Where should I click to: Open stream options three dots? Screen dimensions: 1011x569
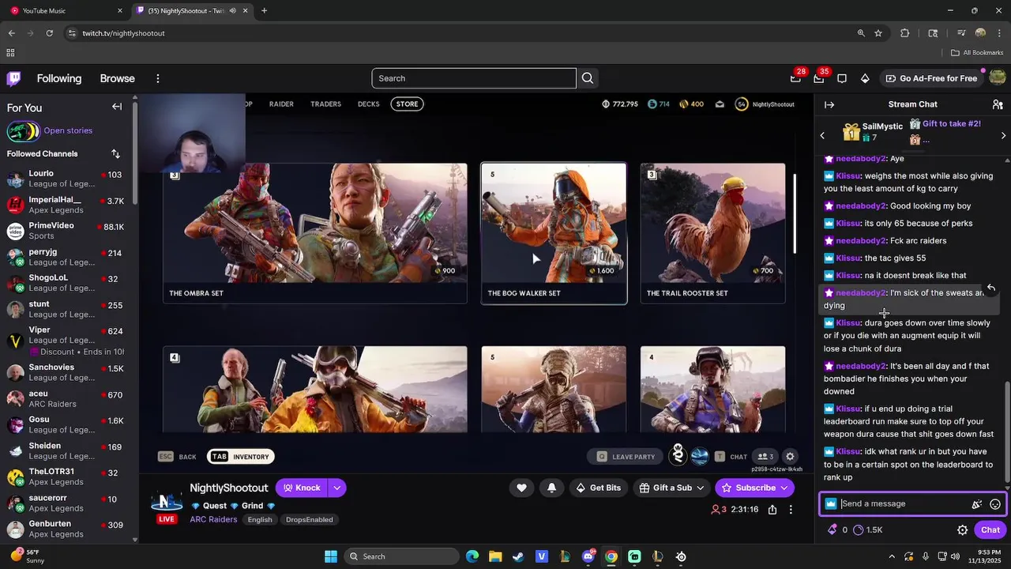click(791, 510)
